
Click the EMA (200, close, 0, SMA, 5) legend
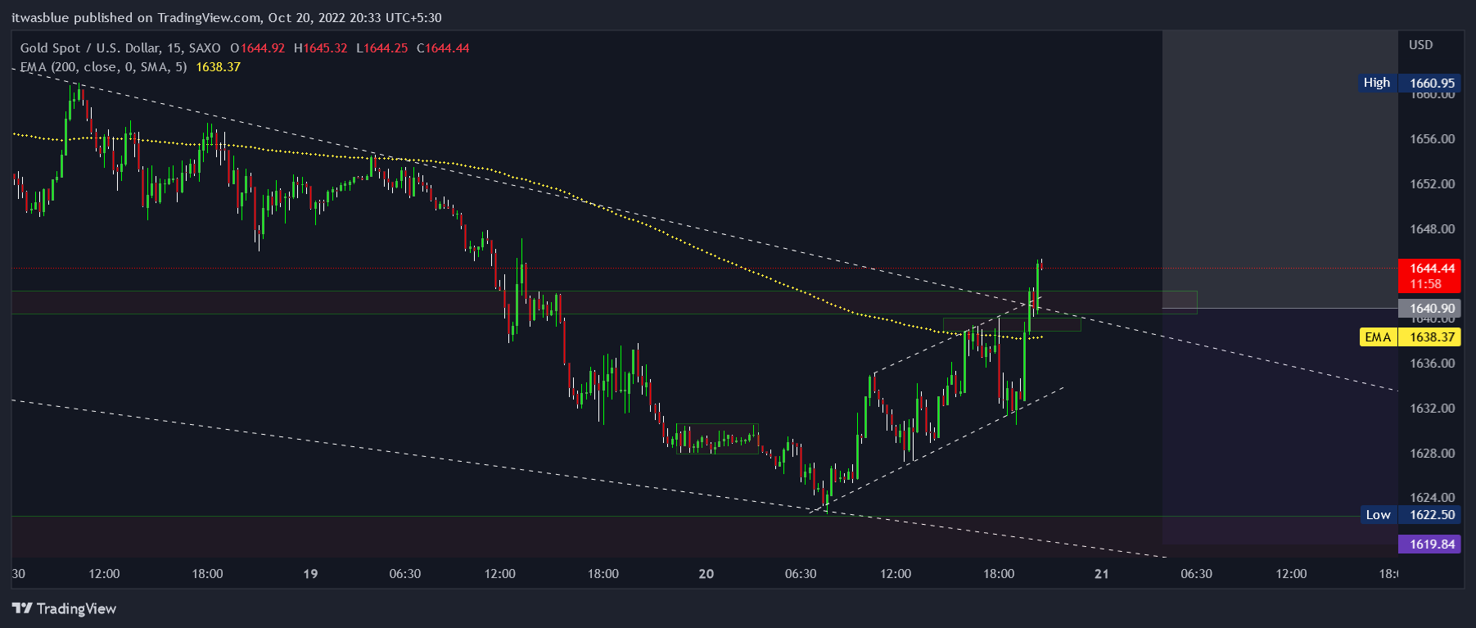pos(103,67)
